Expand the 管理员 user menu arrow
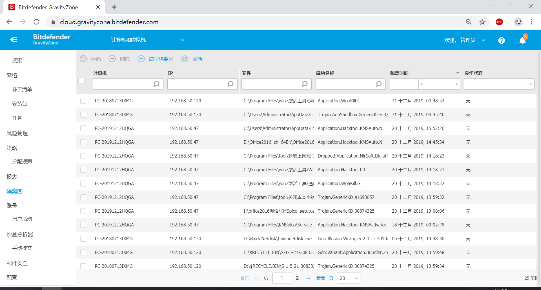 pyautogui.click(x=484, y=40)
